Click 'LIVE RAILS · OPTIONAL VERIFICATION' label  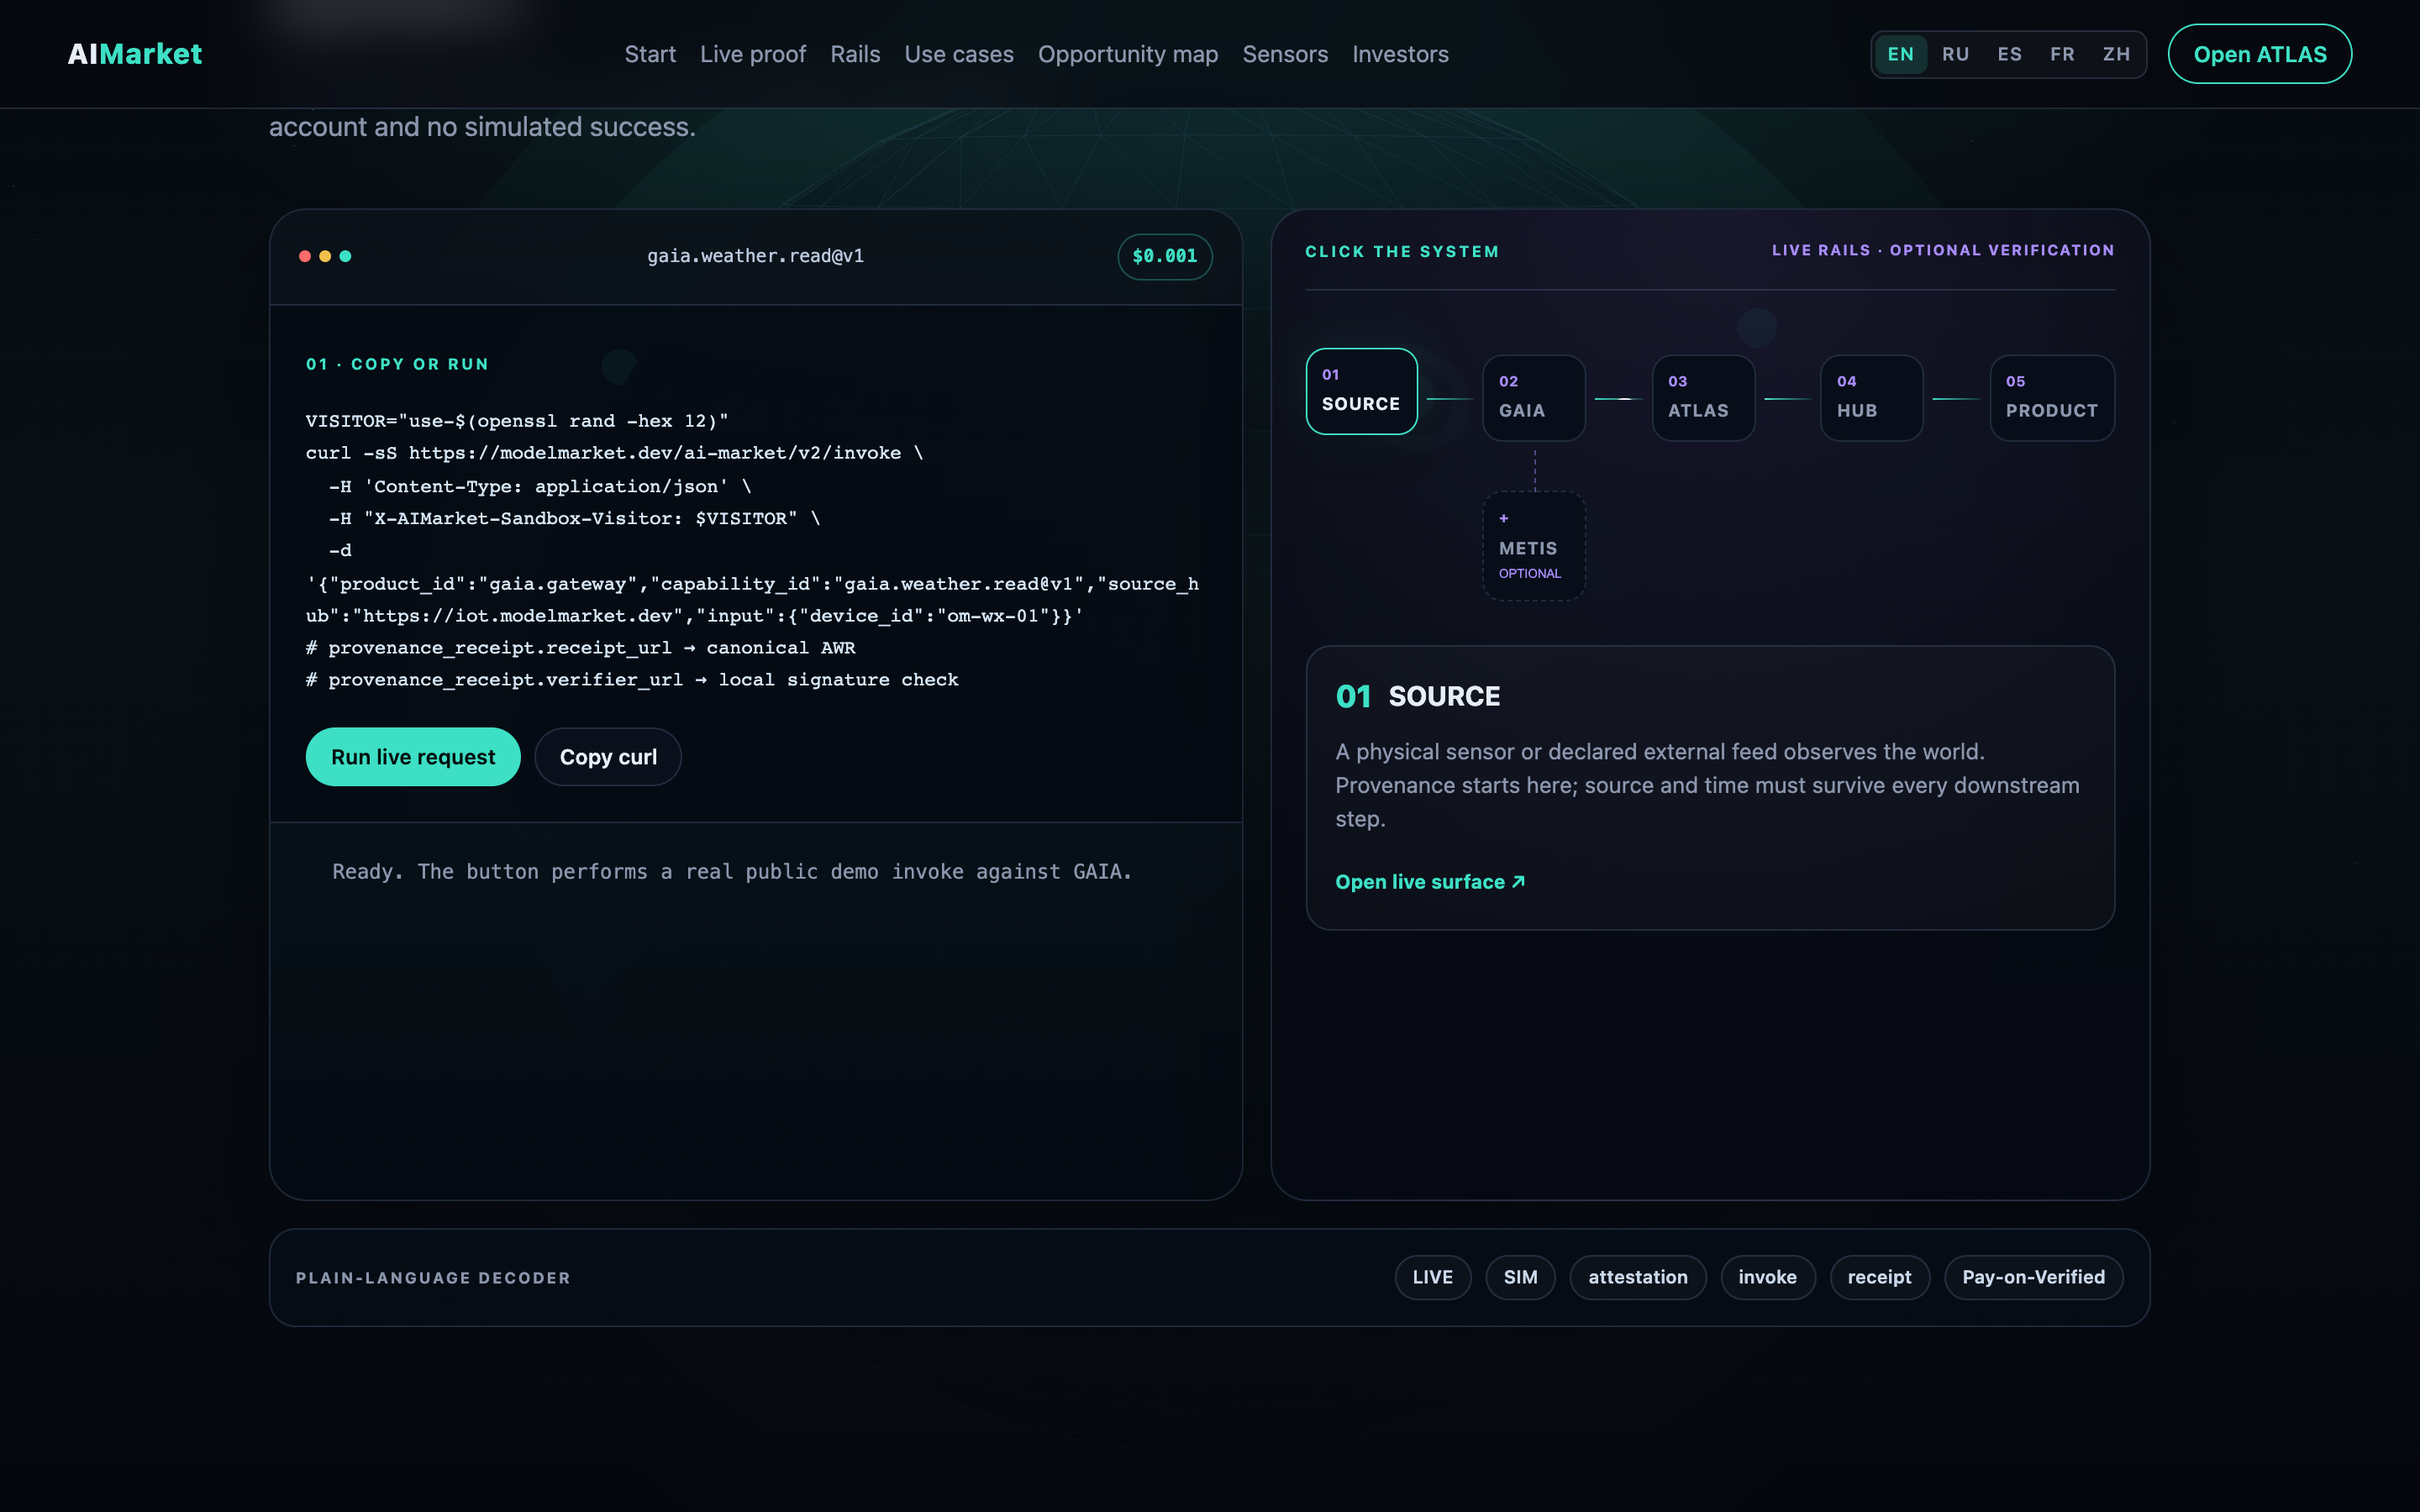click(1943, 250)
